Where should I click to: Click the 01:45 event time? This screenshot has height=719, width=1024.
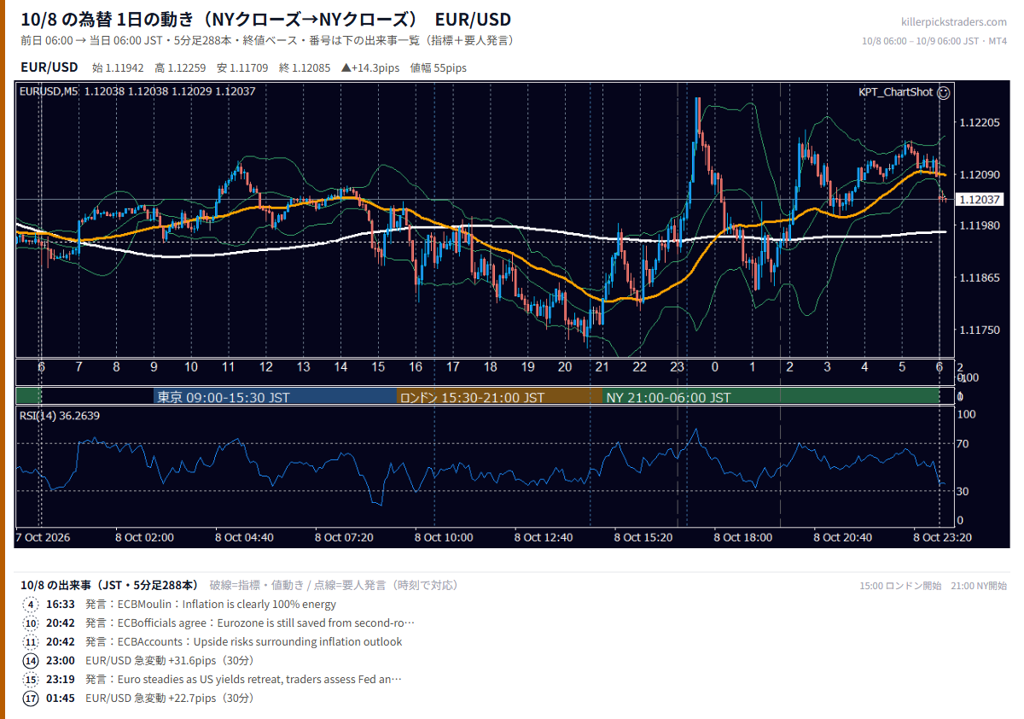[61, 699]
